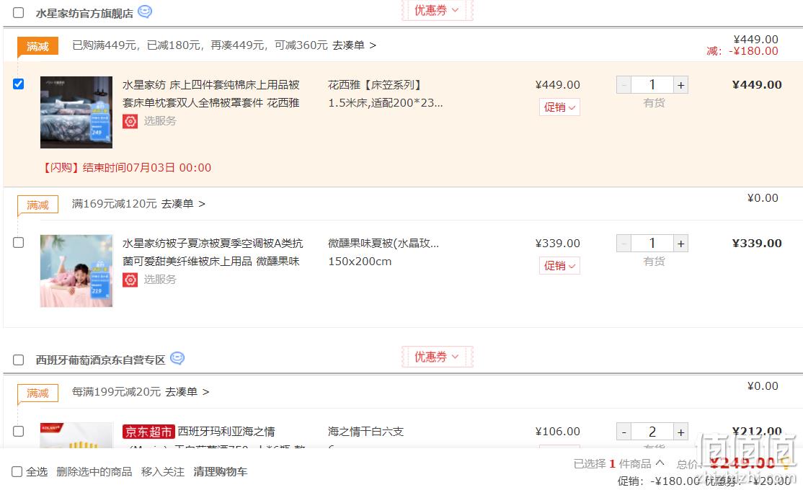Decrease quantity of 微醺果味 summer quilt
Viewport: 803px width, 490px height.
(624, 244)
